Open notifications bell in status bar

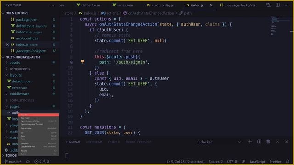(x=288, y=161)
